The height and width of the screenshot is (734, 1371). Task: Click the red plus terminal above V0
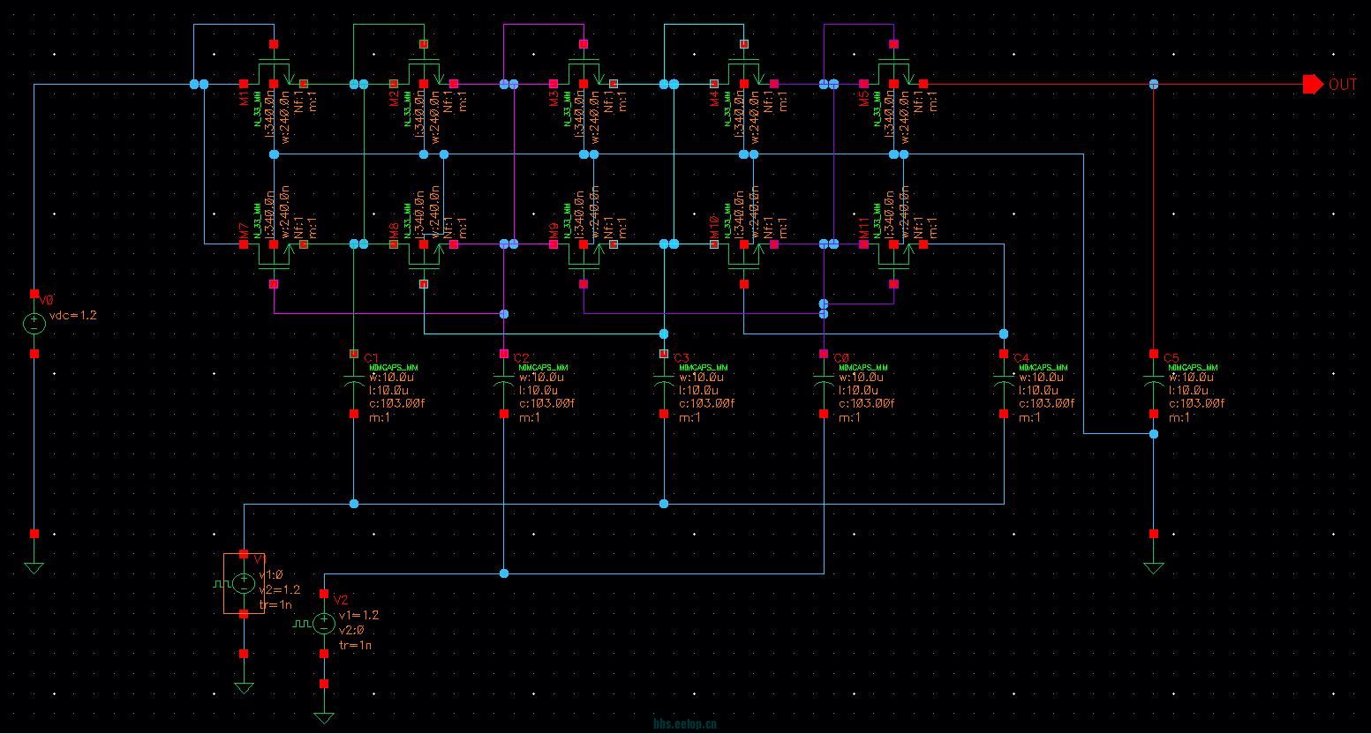[34, 294]
